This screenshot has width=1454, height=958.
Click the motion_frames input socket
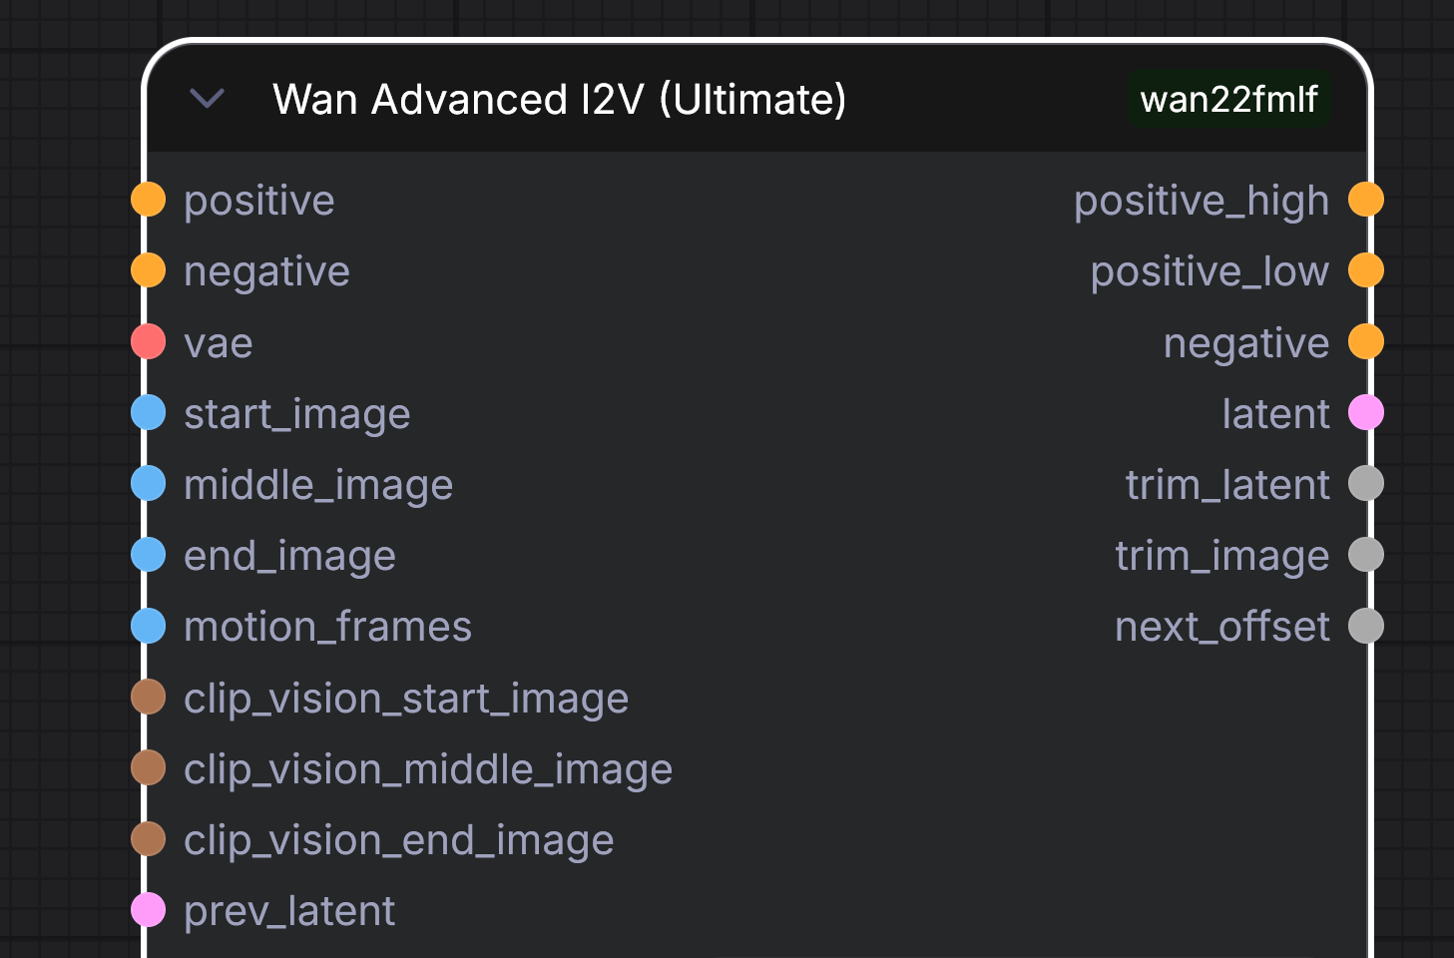tap(149, 626)
